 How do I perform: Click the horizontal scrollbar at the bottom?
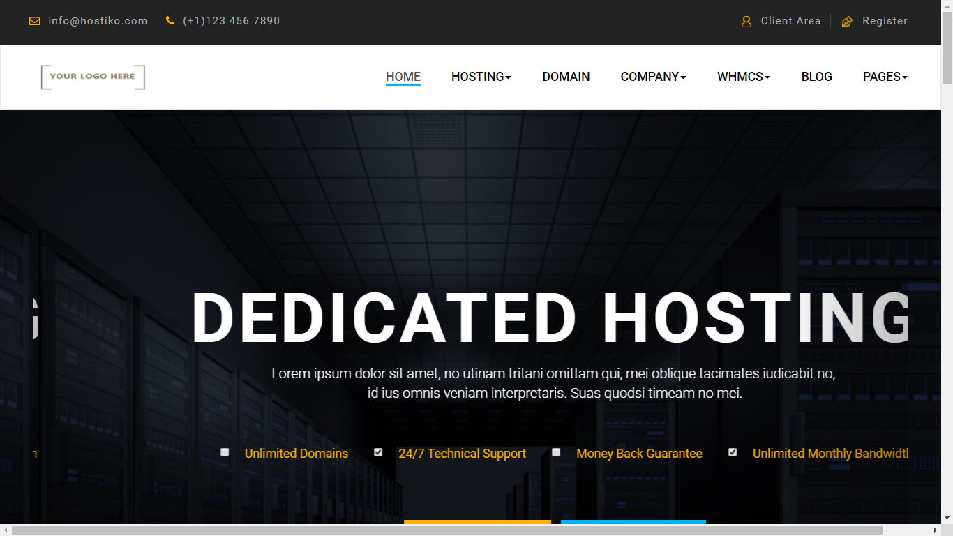447,530
